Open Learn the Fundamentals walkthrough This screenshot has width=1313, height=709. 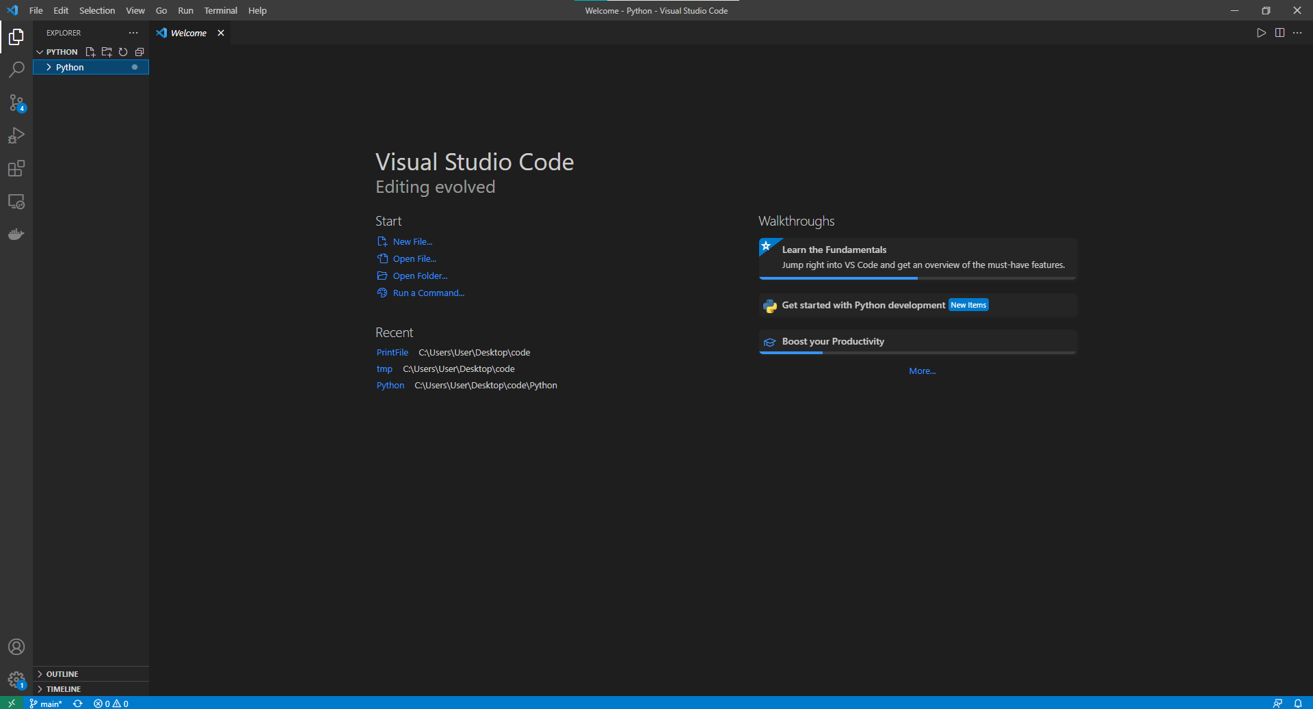point(918,258)
